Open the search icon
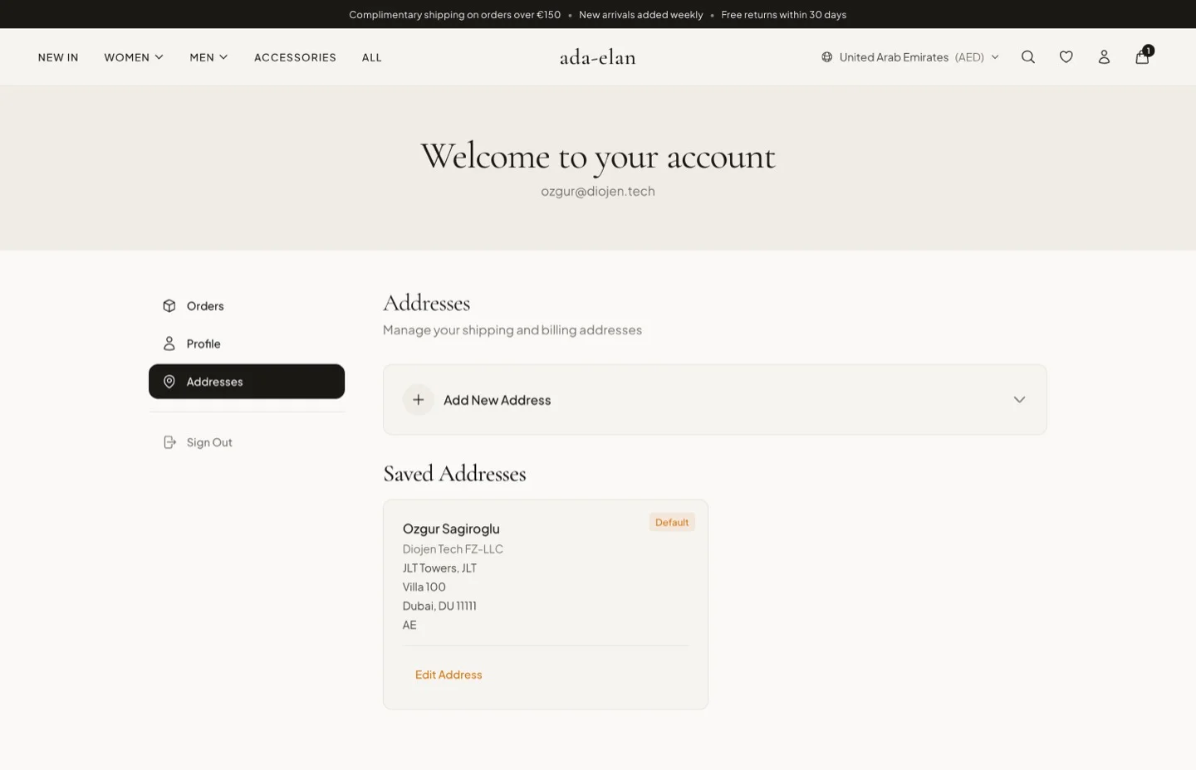 (1028, 56)
